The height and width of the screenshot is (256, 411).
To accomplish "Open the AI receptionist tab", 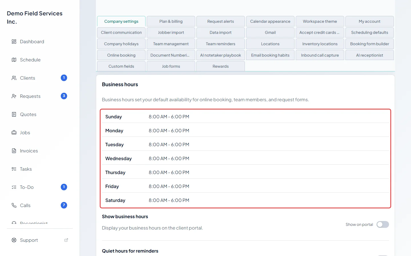I will point(370,55).
